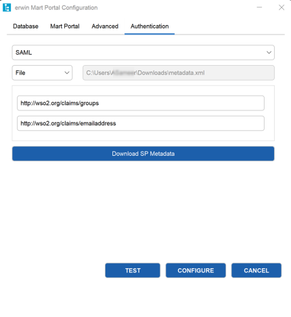The height and width of the screenshot is (317, 291).
Task: Select the Authentication tab
Action: coord(150,26)
